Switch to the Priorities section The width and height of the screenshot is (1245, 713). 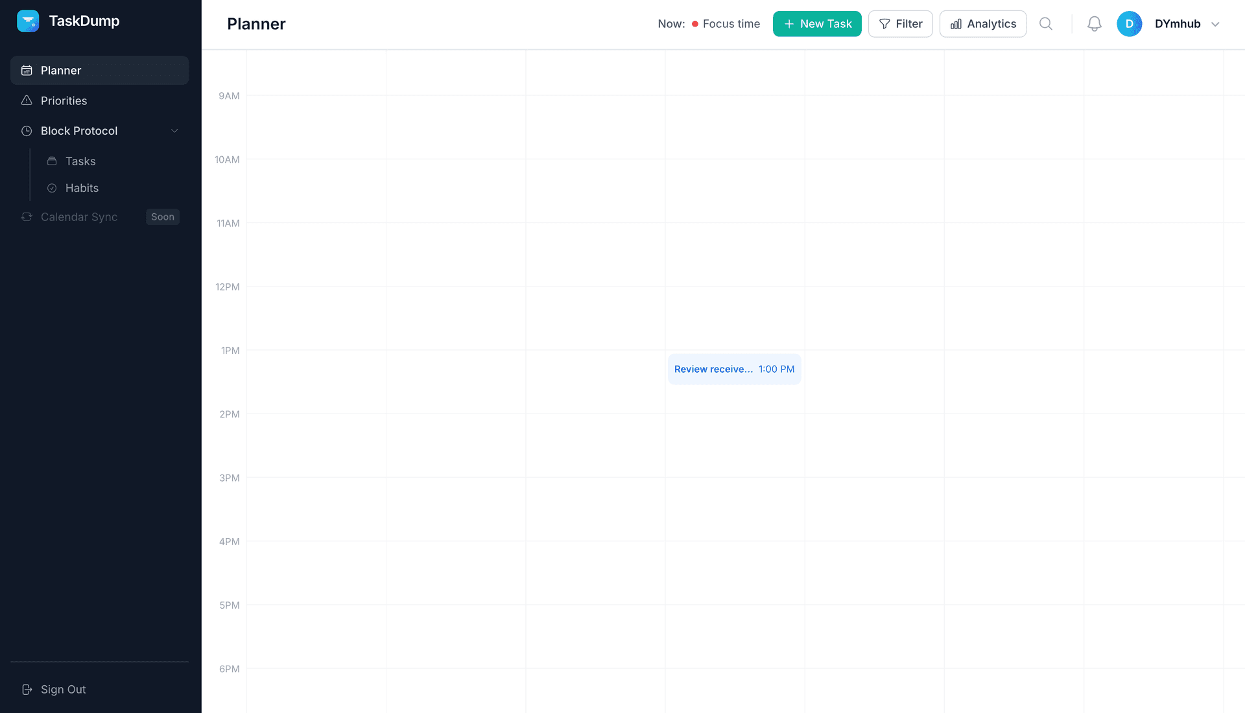pyautogui.click(x=64, y=100)
